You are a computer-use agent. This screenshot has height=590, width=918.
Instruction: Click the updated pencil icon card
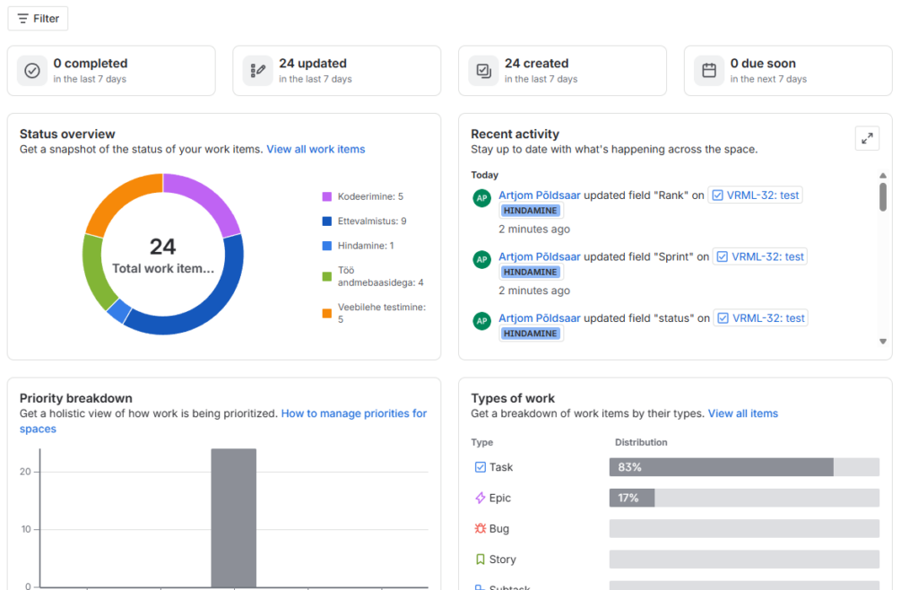[x=258, y=71]
